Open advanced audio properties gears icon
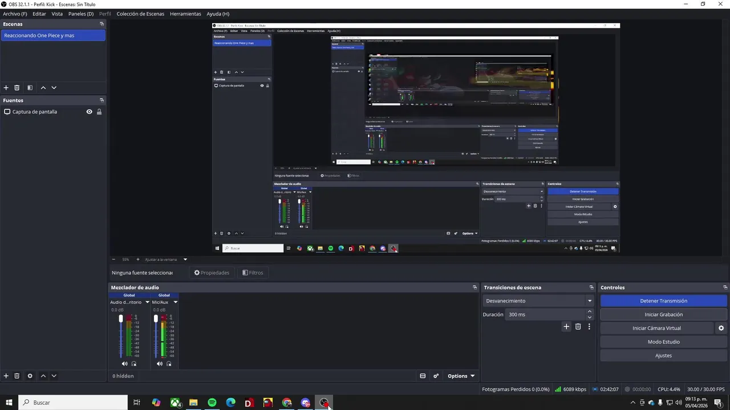 click(x=436, y=376)
